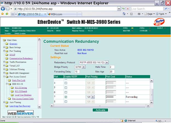Click the goahead WebServer logo
The width and height of the screenshot is (171, 123).
point(21,112)
